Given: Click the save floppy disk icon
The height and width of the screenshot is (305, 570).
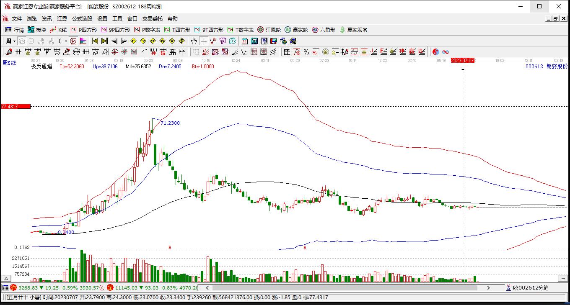Looking at the screenshot, I should (x=274, y=41).
